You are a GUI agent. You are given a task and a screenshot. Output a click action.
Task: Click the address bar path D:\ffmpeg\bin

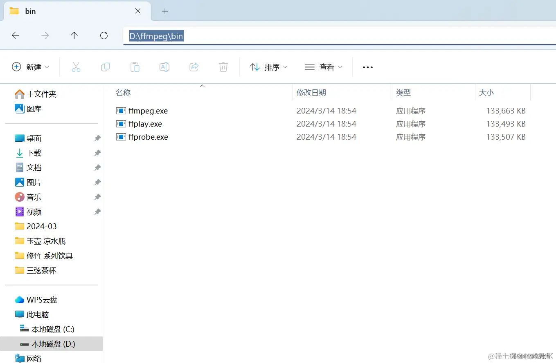click(x=156, y=36)
